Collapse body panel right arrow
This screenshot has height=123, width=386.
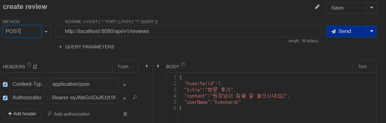point(158,66)
